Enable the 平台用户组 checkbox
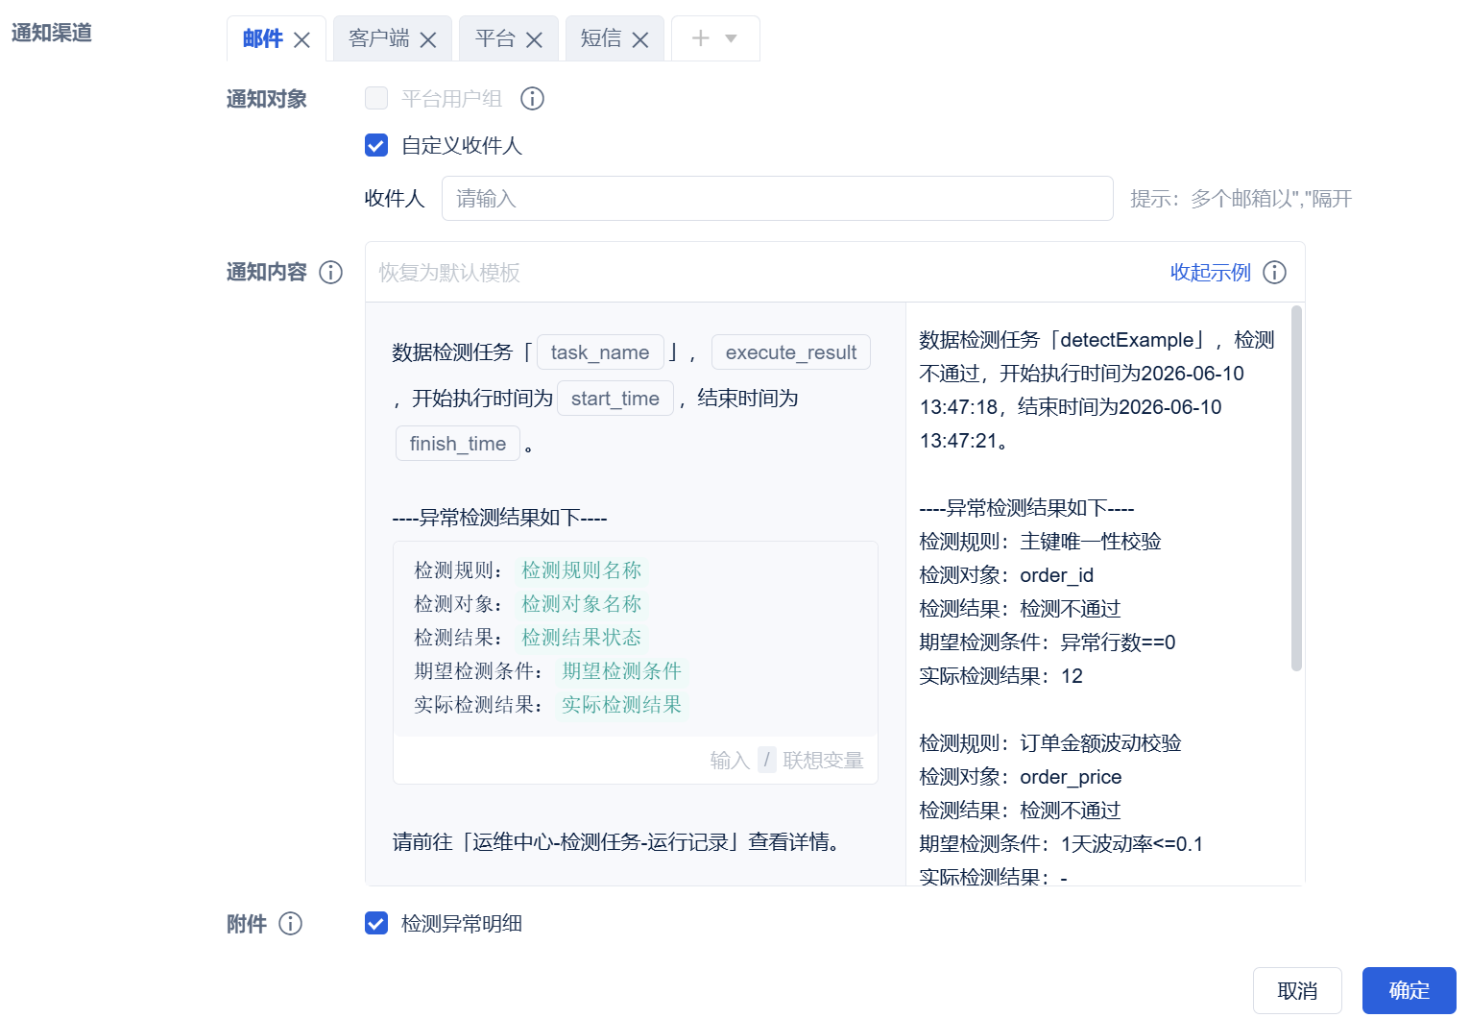This screenshot has width=1470, height=1018. (376, 98)
